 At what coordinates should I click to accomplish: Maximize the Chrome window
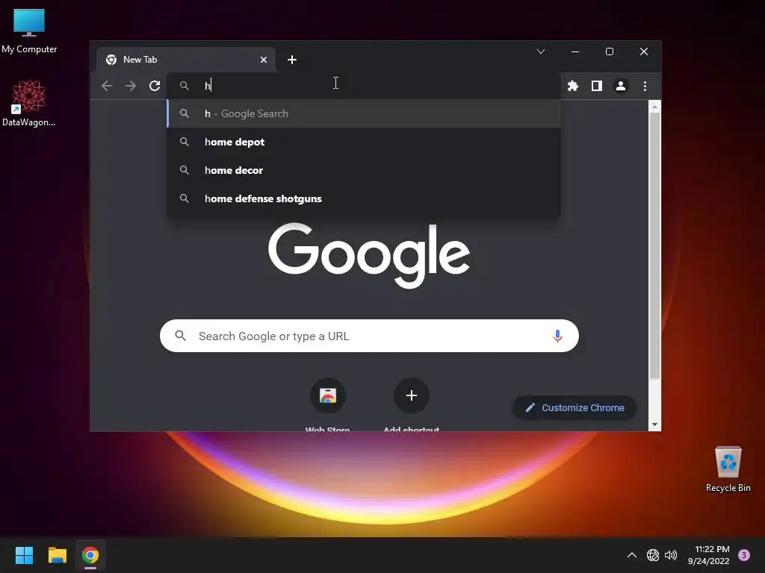(610, 51)
